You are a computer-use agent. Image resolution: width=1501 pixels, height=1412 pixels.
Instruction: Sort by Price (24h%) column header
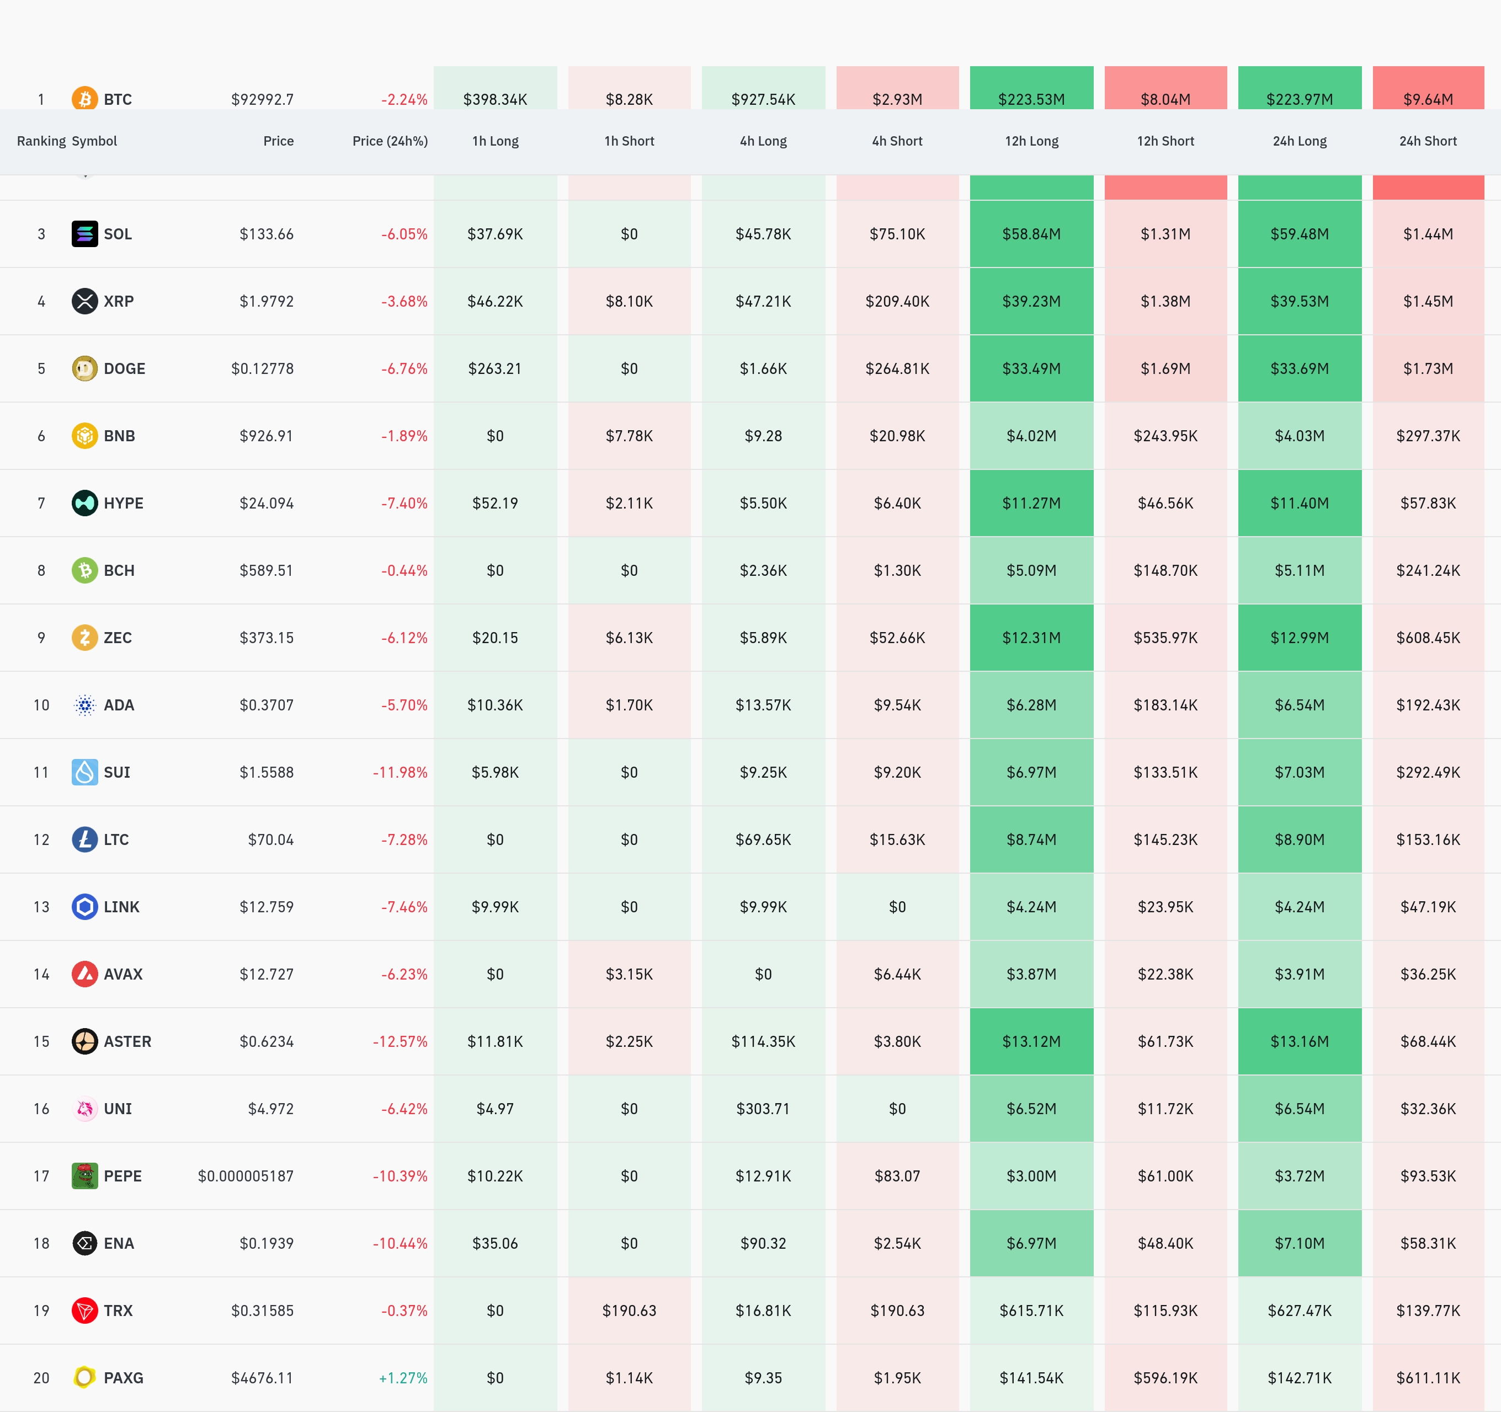390,141
